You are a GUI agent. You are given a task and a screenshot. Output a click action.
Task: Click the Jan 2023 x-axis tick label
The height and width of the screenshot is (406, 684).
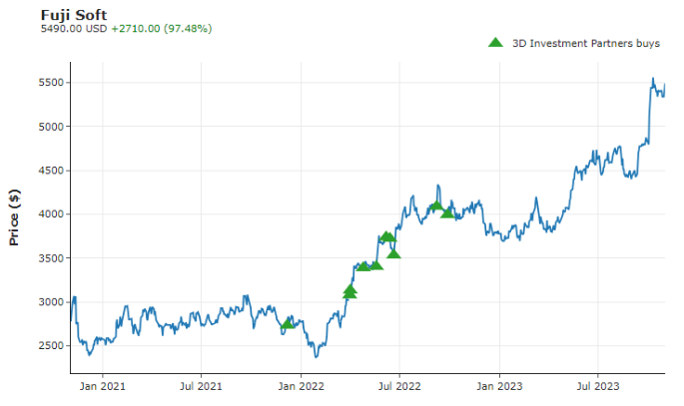(x=498, y=385)
